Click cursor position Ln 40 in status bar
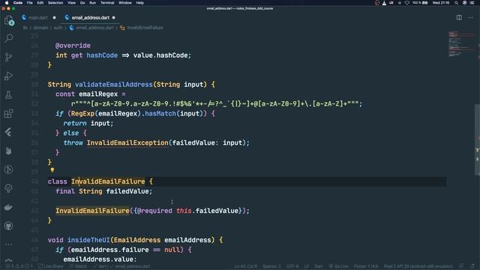This screenshot has height=270, width=480. pyautogui.click(x=246, y=266)
